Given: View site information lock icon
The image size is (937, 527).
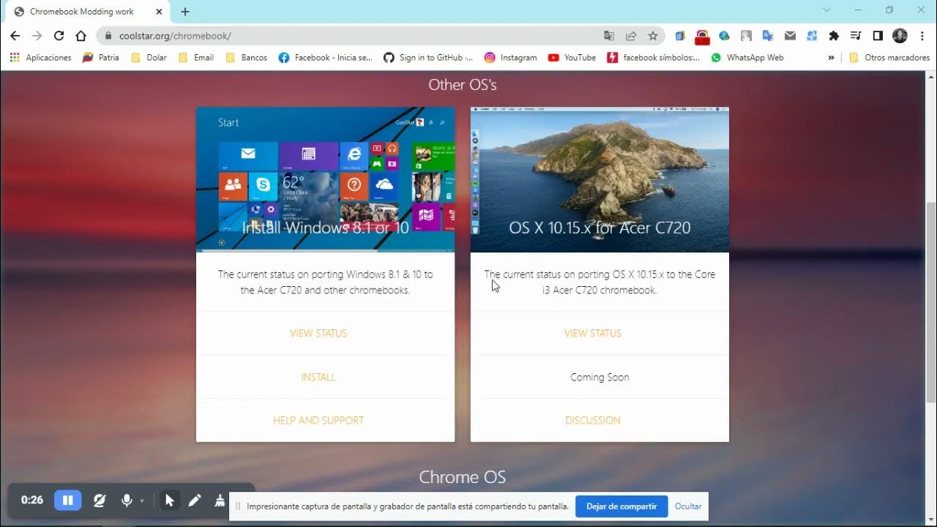Looking at the screenshot, I should (108, 35).
